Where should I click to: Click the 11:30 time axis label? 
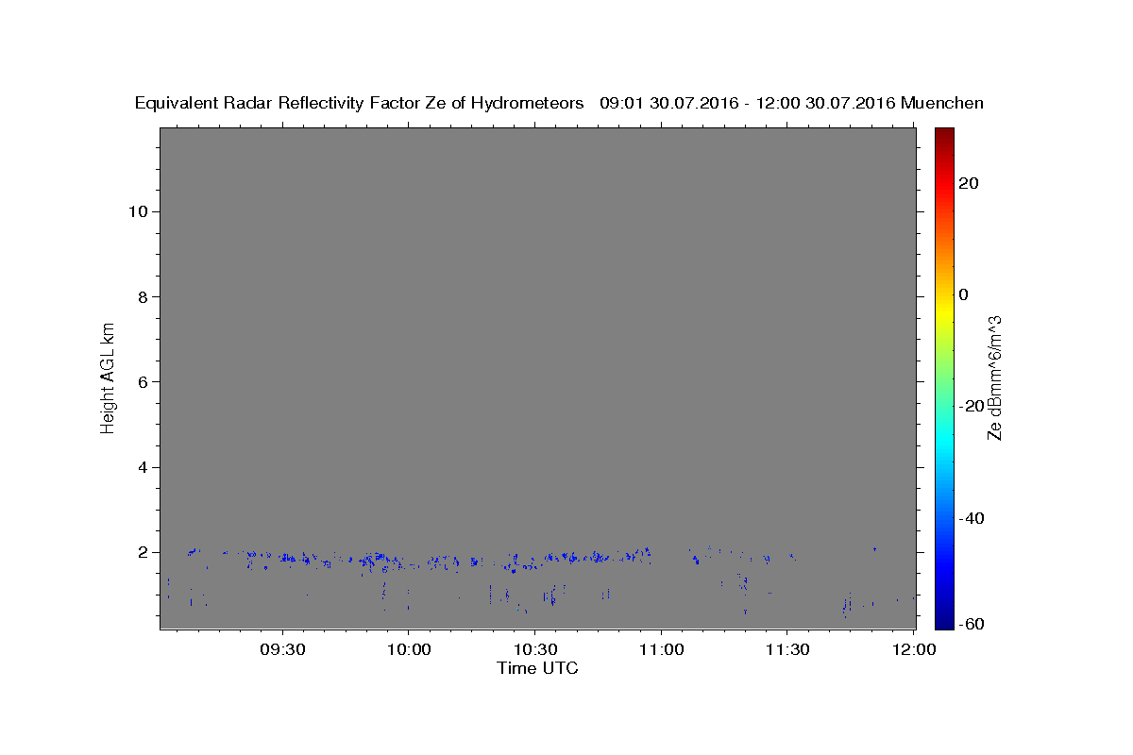pos(787,650)
